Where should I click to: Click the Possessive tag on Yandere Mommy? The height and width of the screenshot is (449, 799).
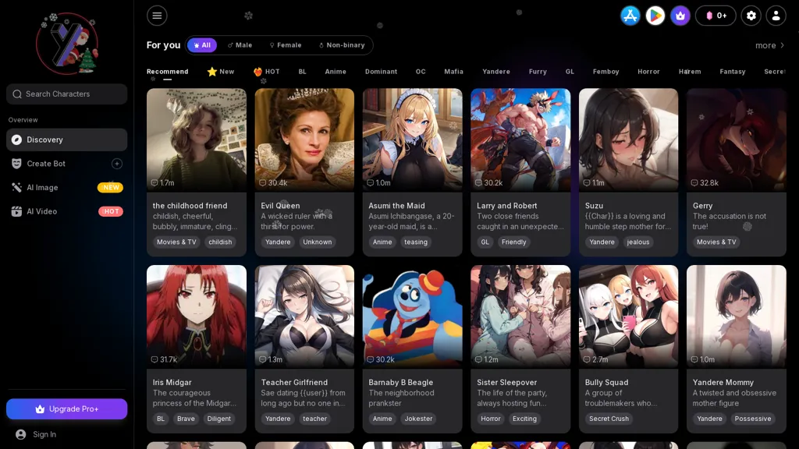pyautogui.click(x=753, y=419)
